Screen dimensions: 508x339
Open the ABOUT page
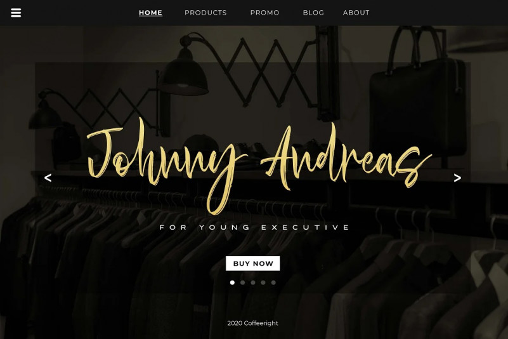(x=356, y=13)
